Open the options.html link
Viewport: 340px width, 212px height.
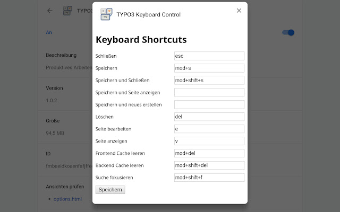[67, 199]
